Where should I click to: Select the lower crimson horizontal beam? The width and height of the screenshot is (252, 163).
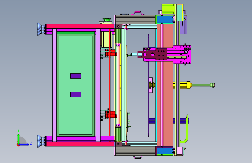tap(80, 144)
